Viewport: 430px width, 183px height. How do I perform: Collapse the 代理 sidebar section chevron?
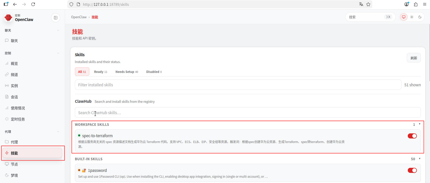[58, 132]
